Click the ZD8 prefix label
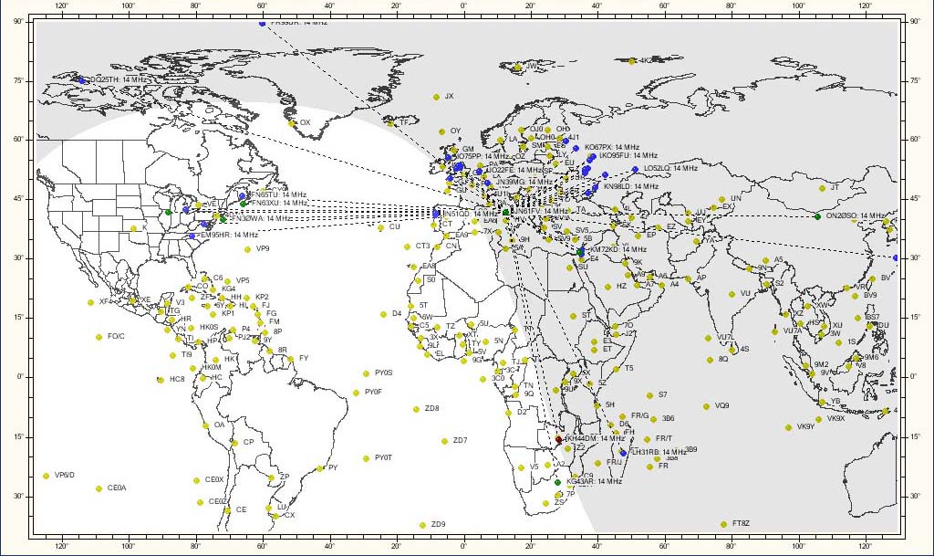 [x=431, y=409]
